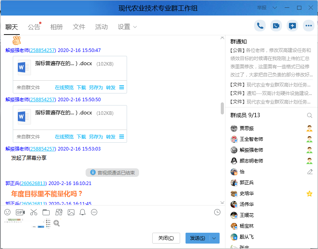This screenshot has width=318, height=249.
Task: Expand the chevron menu next to 举报
Action: (x=275, y=8)
